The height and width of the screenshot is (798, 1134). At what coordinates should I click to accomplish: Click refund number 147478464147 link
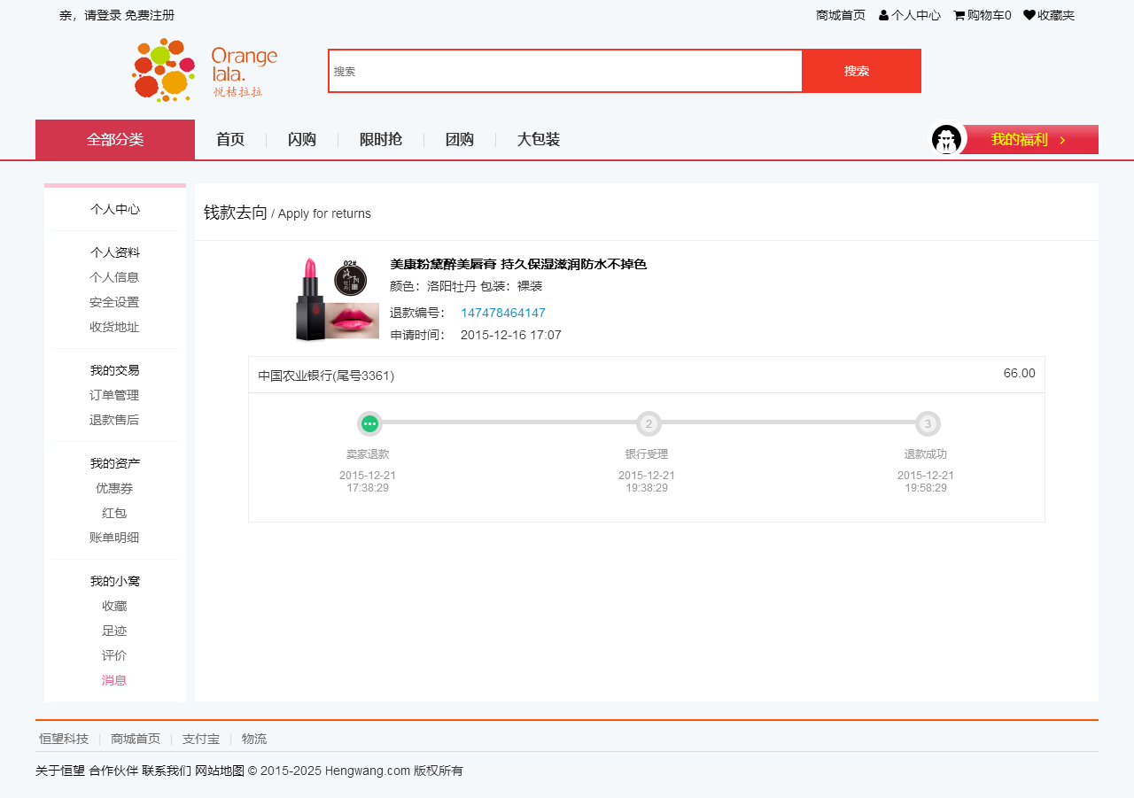tap(502, 313)
